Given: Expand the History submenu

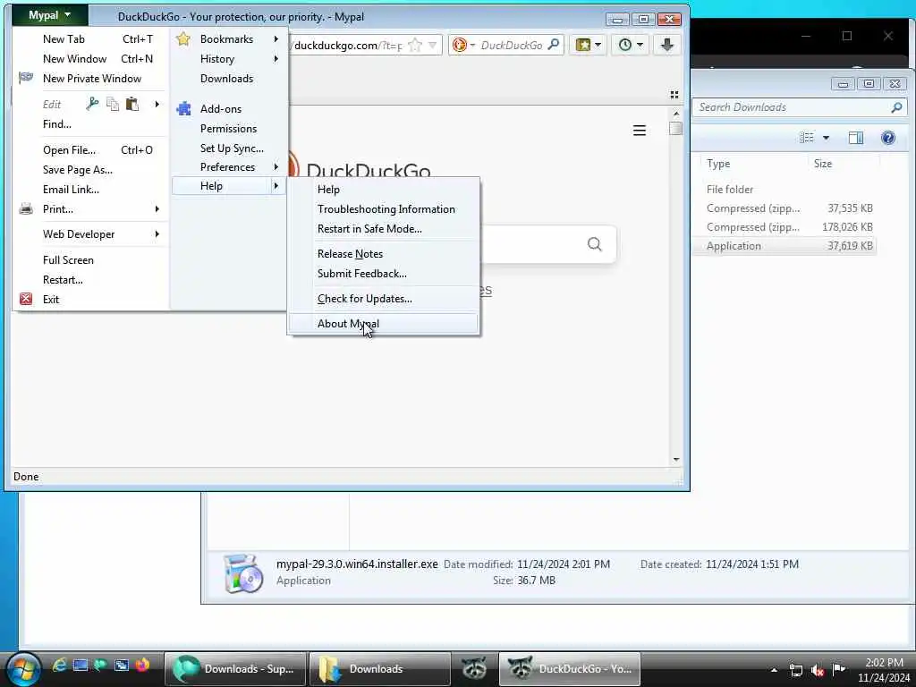Looking at the screenshot, I should click(x=276, y=59).
